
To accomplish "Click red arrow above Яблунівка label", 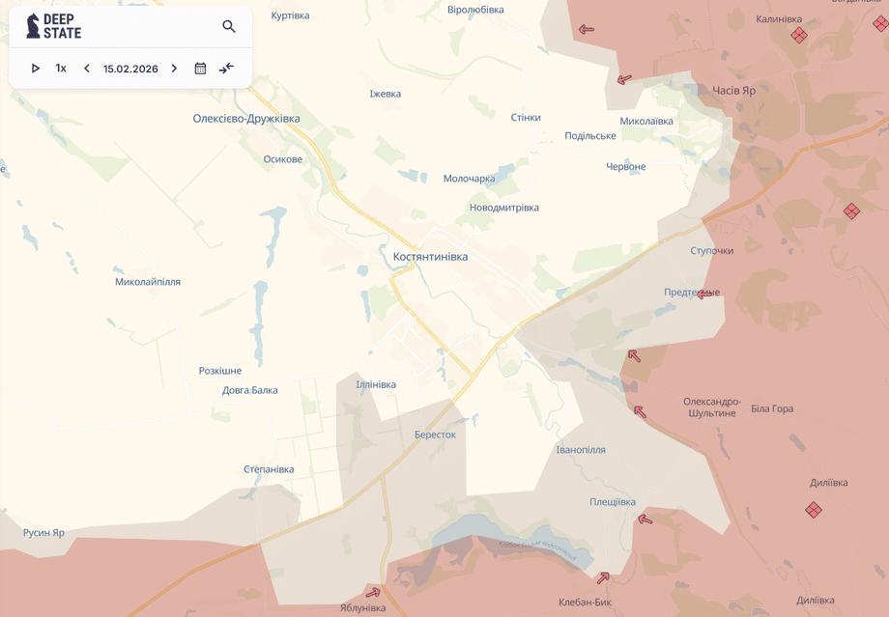I will [x=373, y=592].
